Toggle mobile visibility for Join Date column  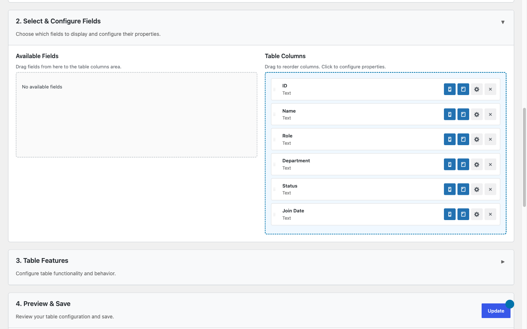[x=449, y=214]
